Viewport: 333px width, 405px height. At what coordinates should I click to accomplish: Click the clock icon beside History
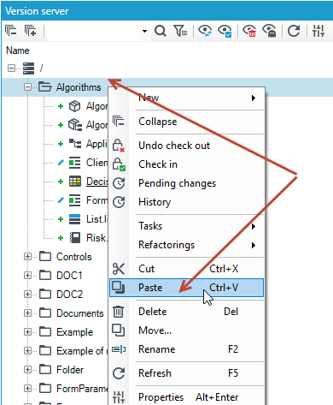coord(119,202)
